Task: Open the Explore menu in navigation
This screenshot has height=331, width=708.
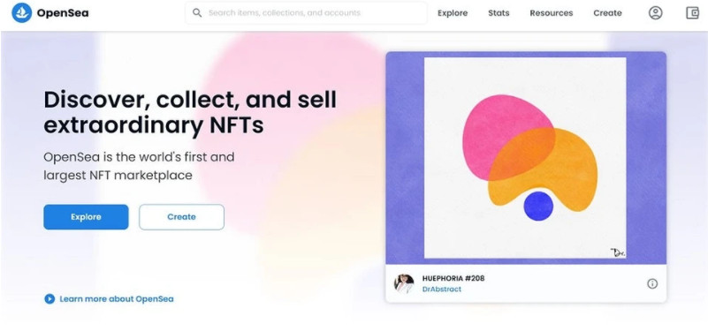Action: pos(453,13)
